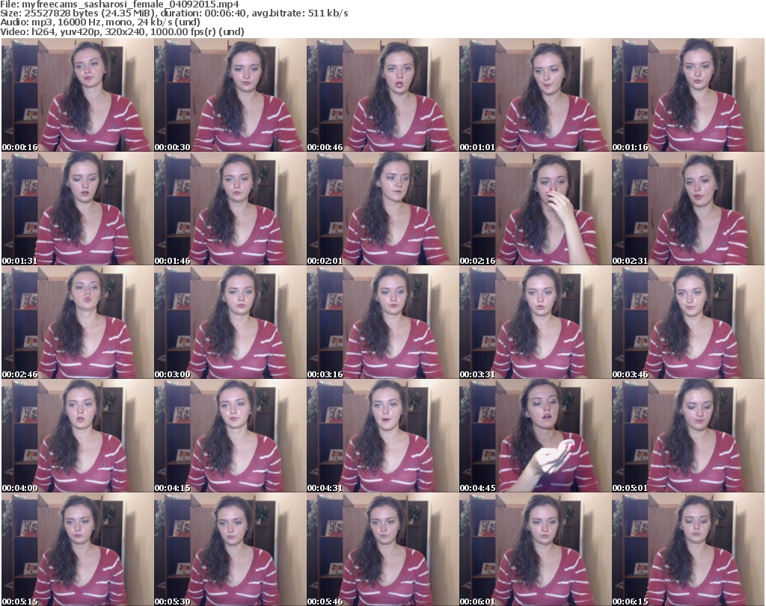
Task: Click the 'Audio: mp3, 16000 Hz' line
Action: coord(100,22)
